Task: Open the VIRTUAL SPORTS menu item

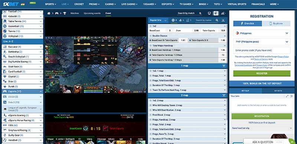Action: [x=237, y=4]
